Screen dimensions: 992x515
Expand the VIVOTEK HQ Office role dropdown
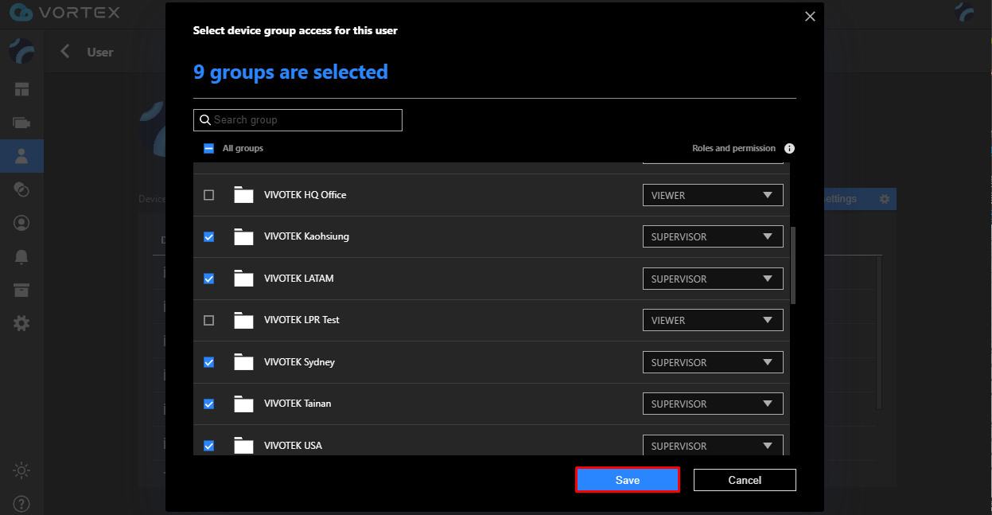click(712, 195)
